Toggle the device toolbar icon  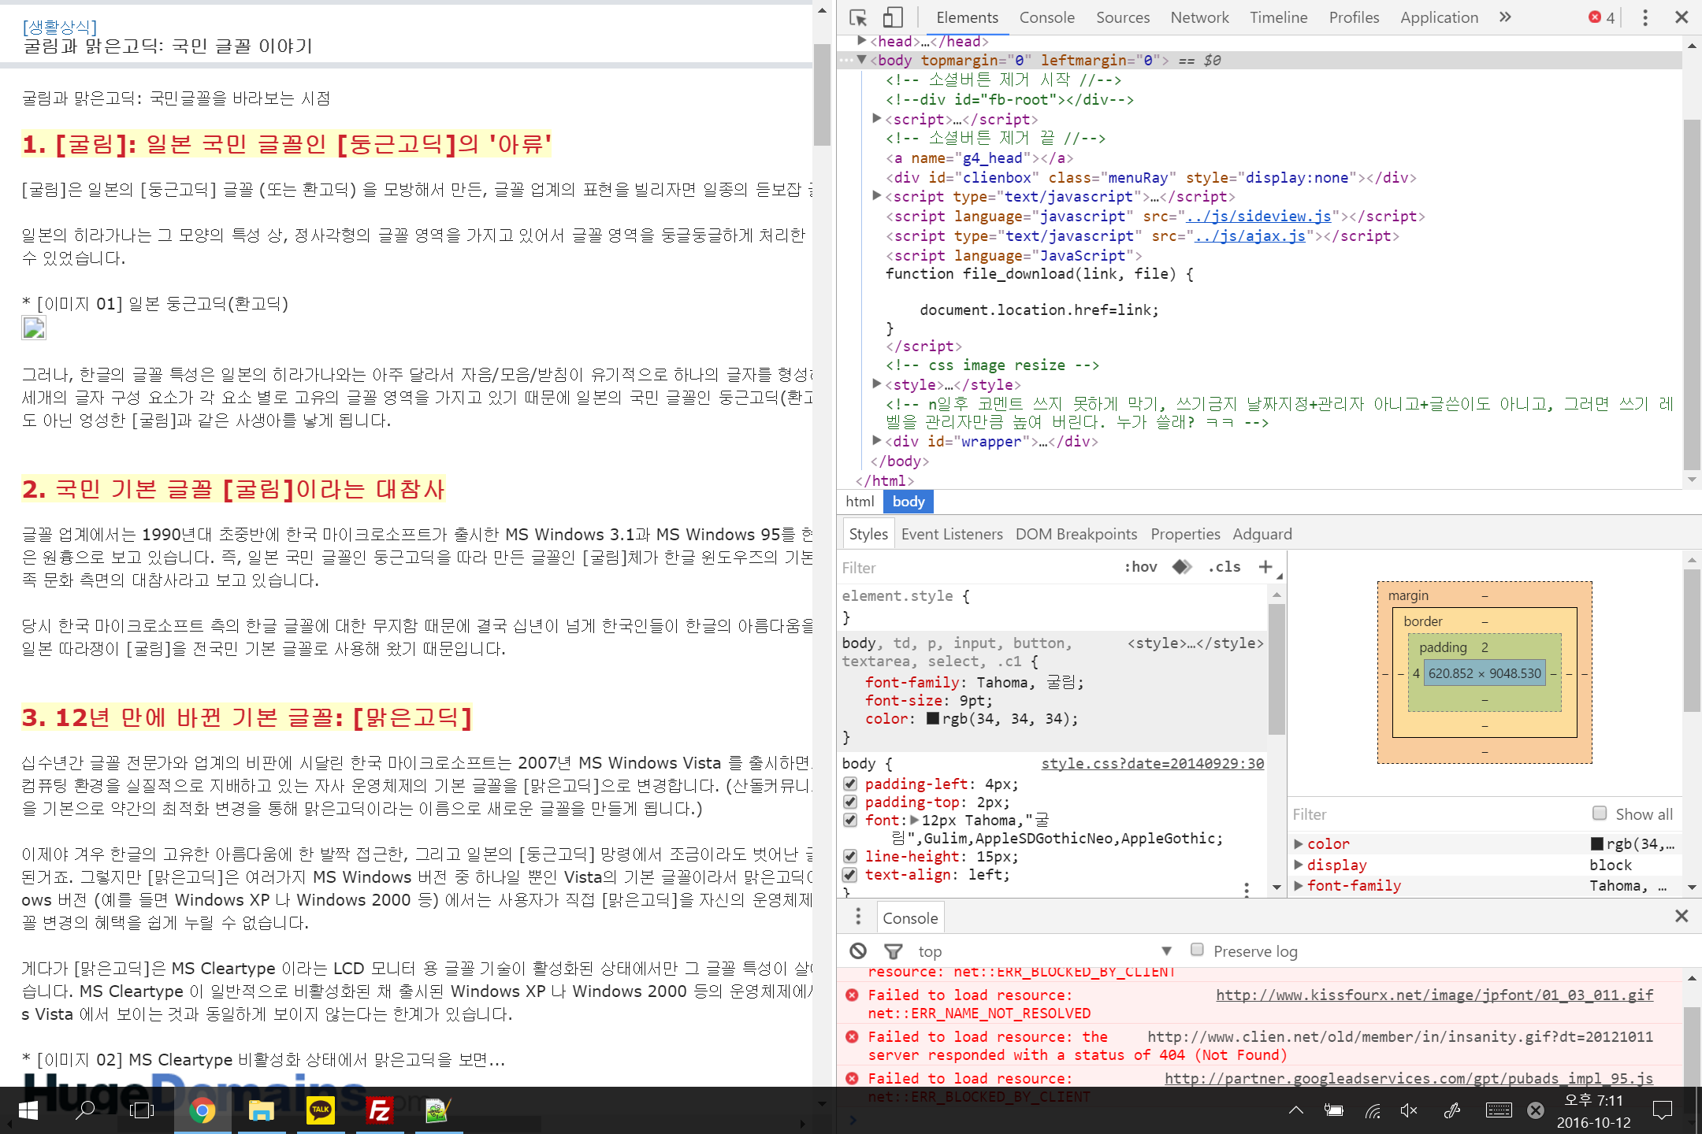(892, 17)
